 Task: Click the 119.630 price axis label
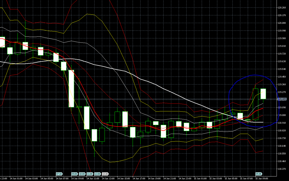coord(282,61)
